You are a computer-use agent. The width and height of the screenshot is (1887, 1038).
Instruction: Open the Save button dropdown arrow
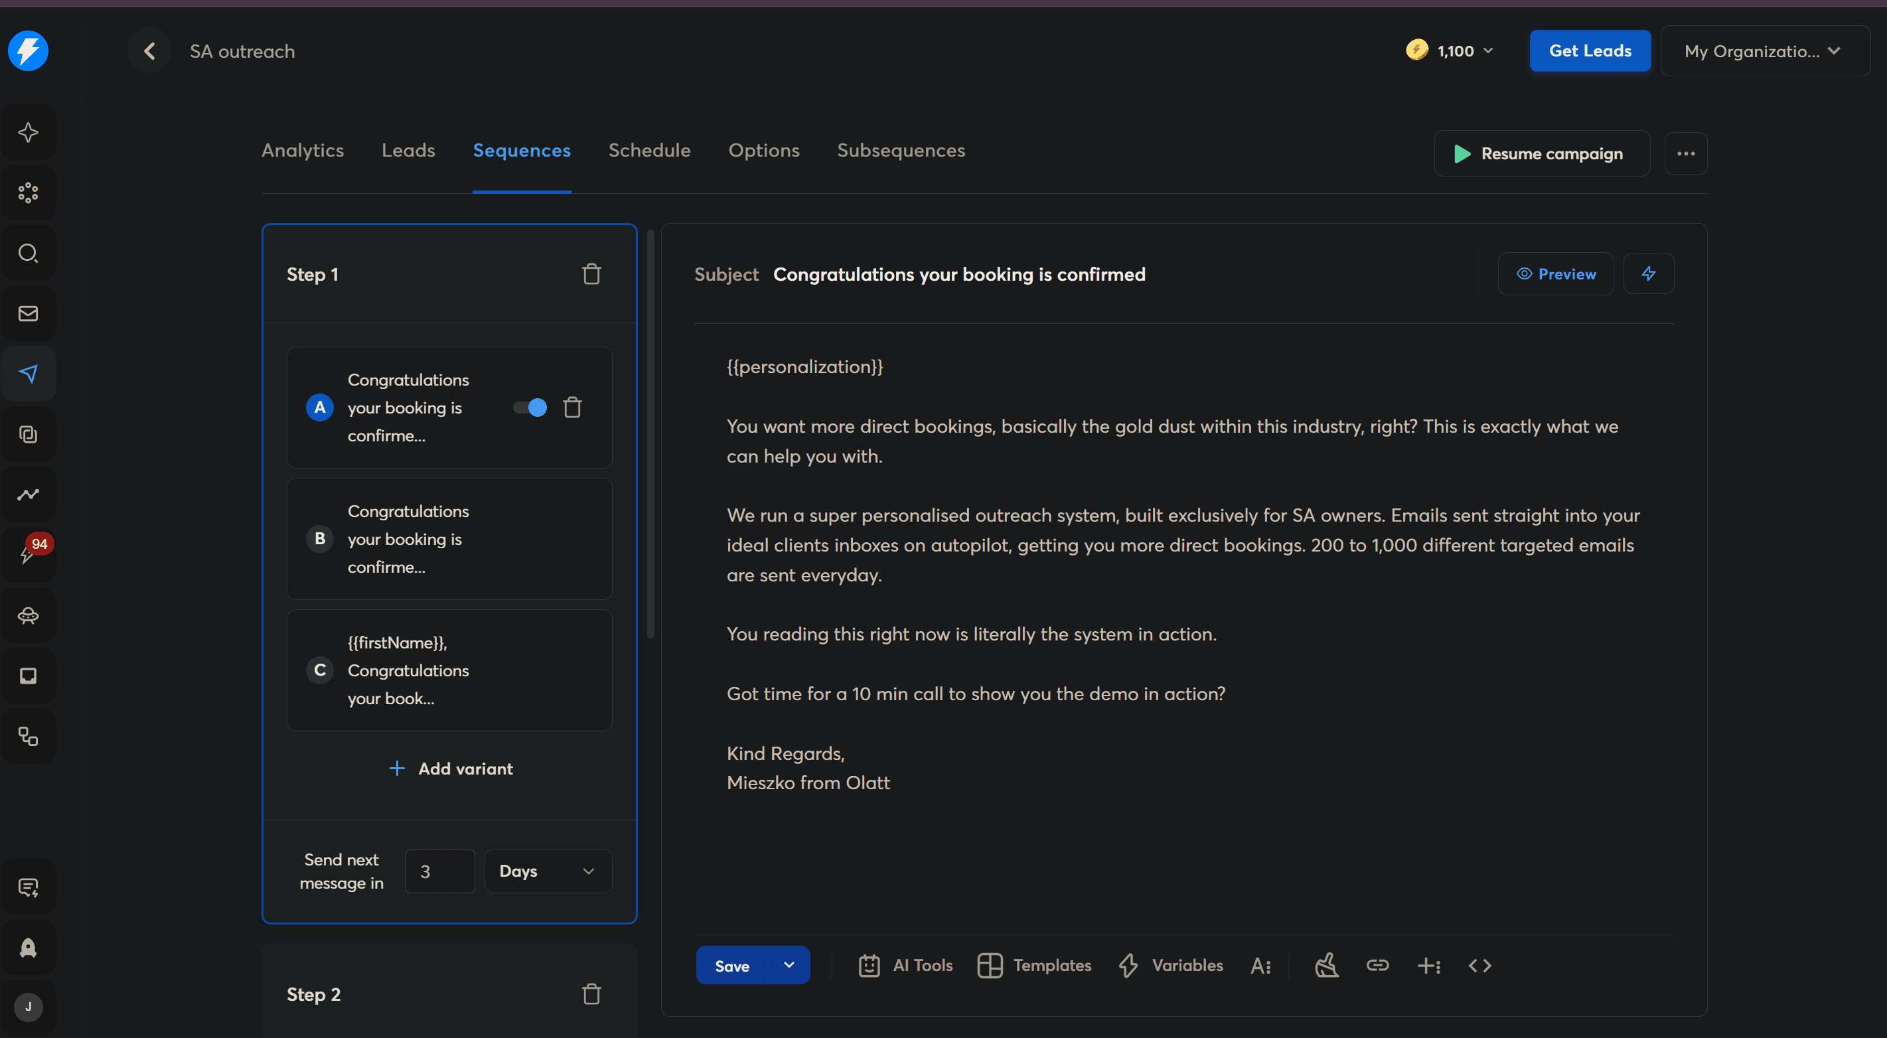pyautogui.click(x=789, y=966)
